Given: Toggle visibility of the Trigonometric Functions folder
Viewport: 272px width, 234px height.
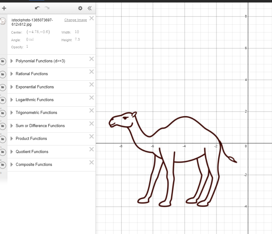Looking at the screenshot, I should point(3,113).
